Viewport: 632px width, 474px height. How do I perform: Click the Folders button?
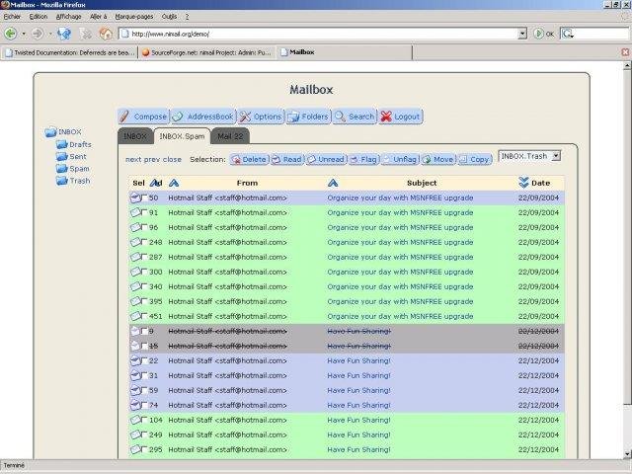tap(308, 117)
